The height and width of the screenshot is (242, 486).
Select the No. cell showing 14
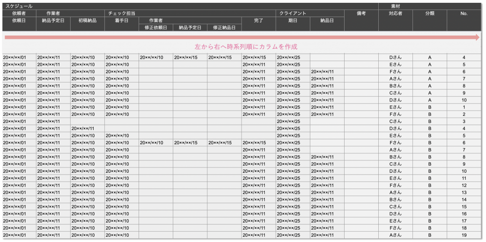pos(464,200)
